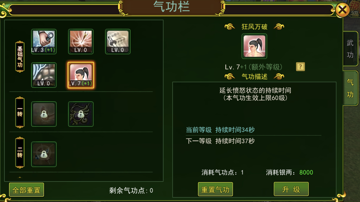Click the 重置气功 button

pos(215,189)
